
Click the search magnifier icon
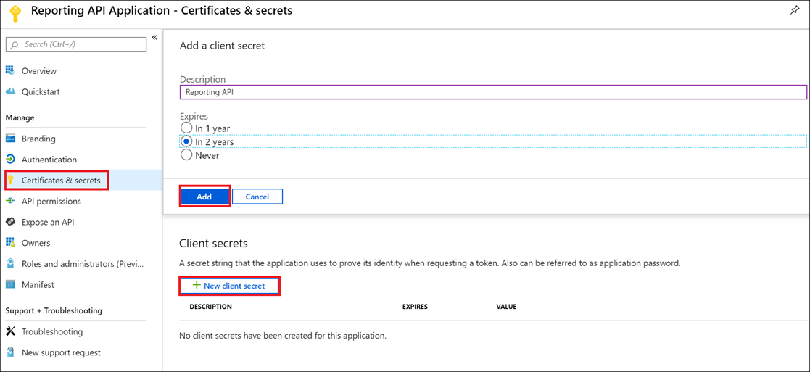(15, 45)
